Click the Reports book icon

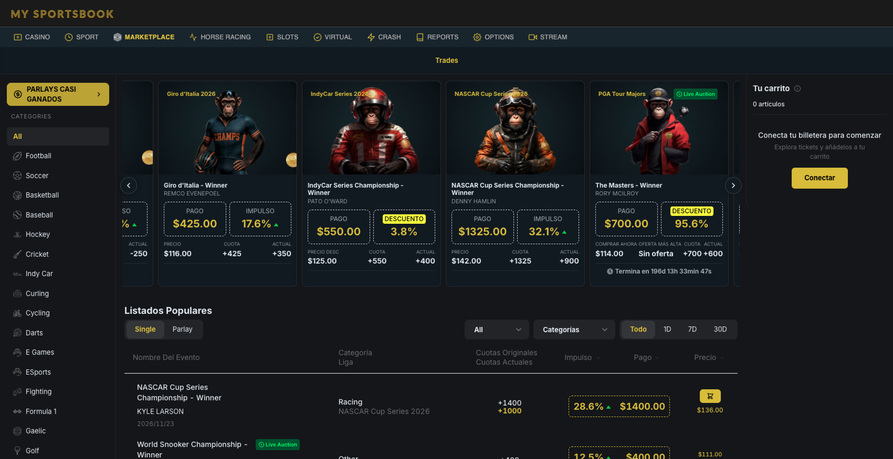(420, 37)
